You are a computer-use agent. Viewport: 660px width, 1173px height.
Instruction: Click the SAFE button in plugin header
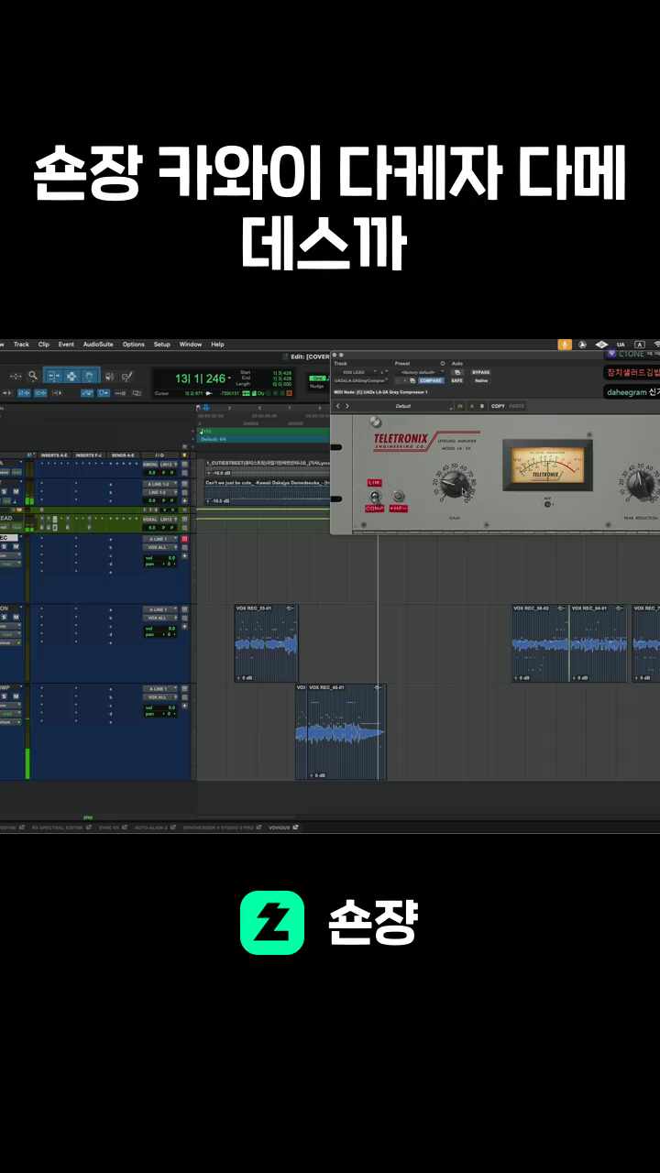[x=456, y=380]
